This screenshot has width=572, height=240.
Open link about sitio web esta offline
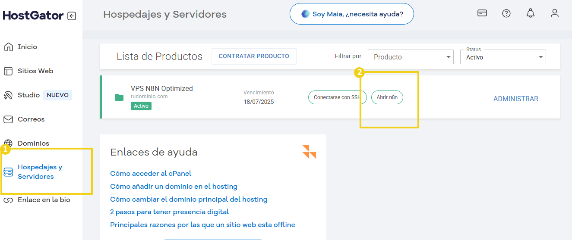click(202, 225)
